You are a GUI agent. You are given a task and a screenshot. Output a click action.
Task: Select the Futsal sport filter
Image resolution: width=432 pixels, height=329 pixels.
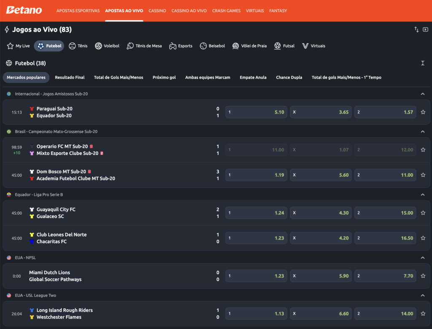pyautogui.click(x=284, y=46)
